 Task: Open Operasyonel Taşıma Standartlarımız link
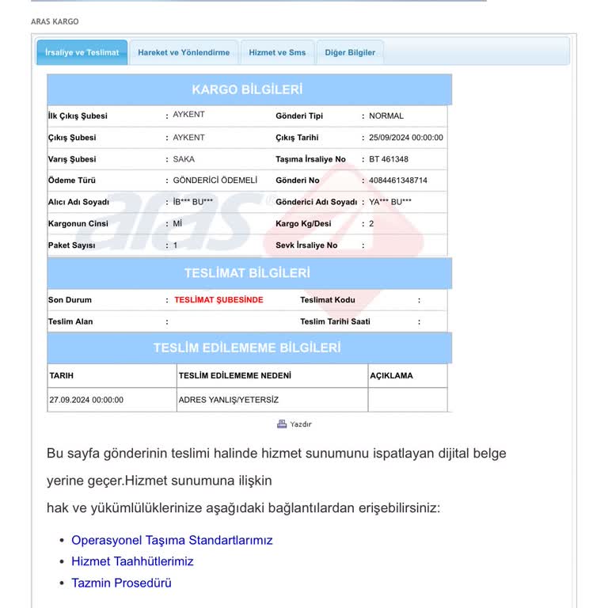172,540
